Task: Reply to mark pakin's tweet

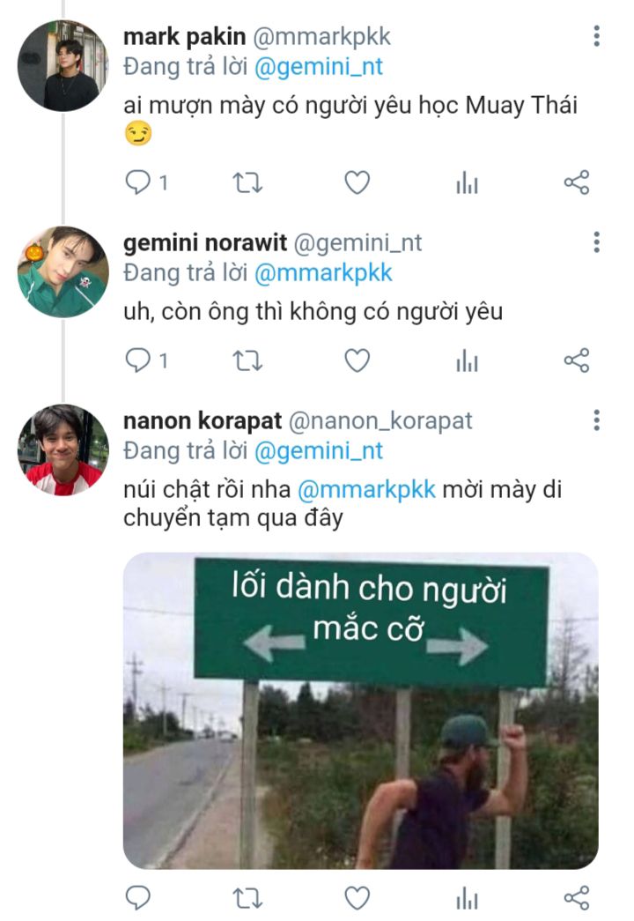Action: [138, 182]
